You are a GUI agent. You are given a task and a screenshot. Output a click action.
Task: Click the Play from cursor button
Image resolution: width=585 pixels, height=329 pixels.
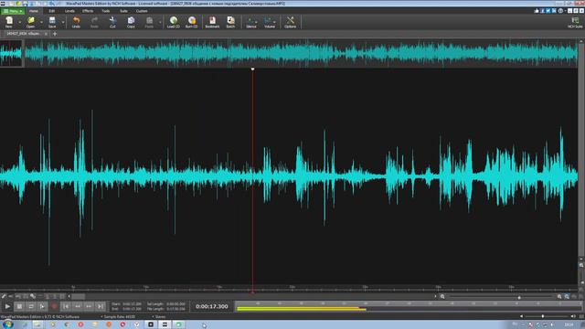point(43,307)
